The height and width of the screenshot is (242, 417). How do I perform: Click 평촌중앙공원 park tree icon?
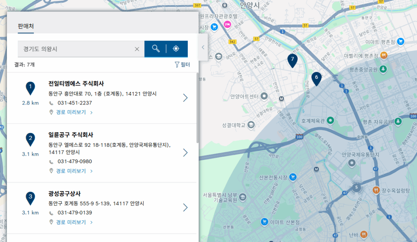click(x=383, y=69)
